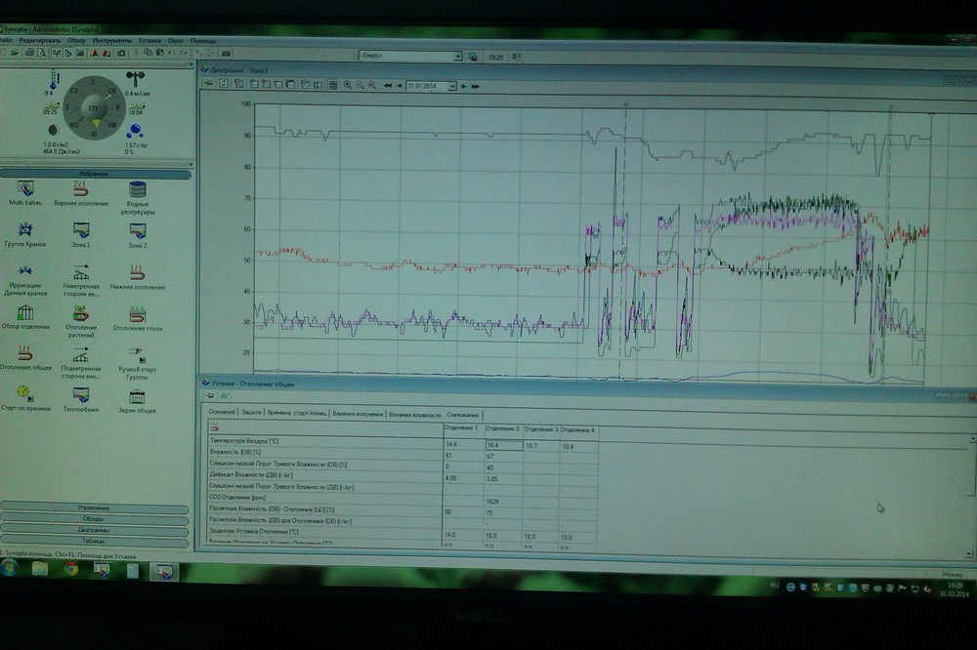The height and width of the screenshot is (650, 977).
Task: Open the Отопление стола icon
Action: click(x=137, y=318)
